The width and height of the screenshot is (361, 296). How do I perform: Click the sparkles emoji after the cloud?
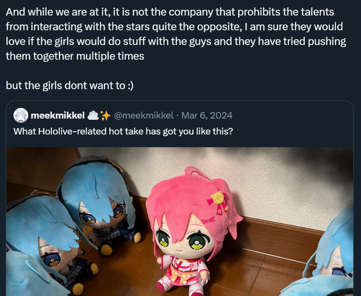[106, 115]
